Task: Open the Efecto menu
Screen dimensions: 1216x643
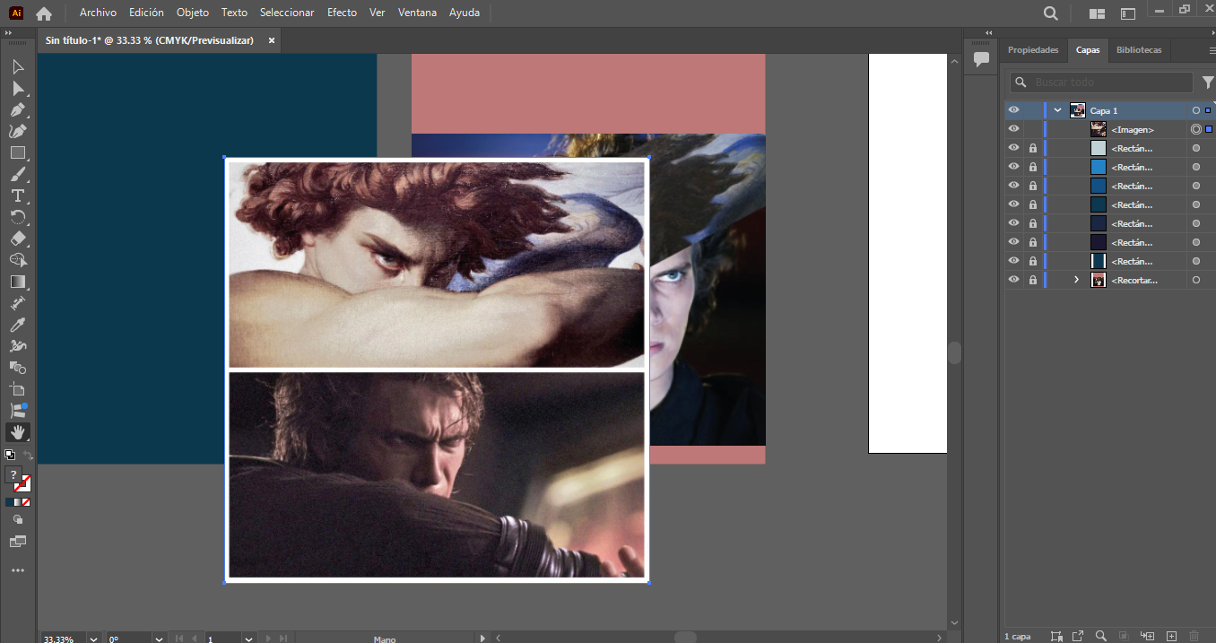Action: [x=342, y=13]
